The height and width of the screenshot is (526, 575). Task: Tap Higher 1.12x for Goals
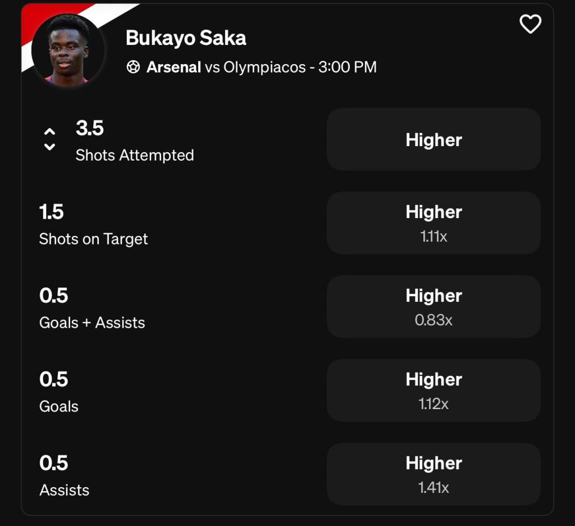click(433, 390)
